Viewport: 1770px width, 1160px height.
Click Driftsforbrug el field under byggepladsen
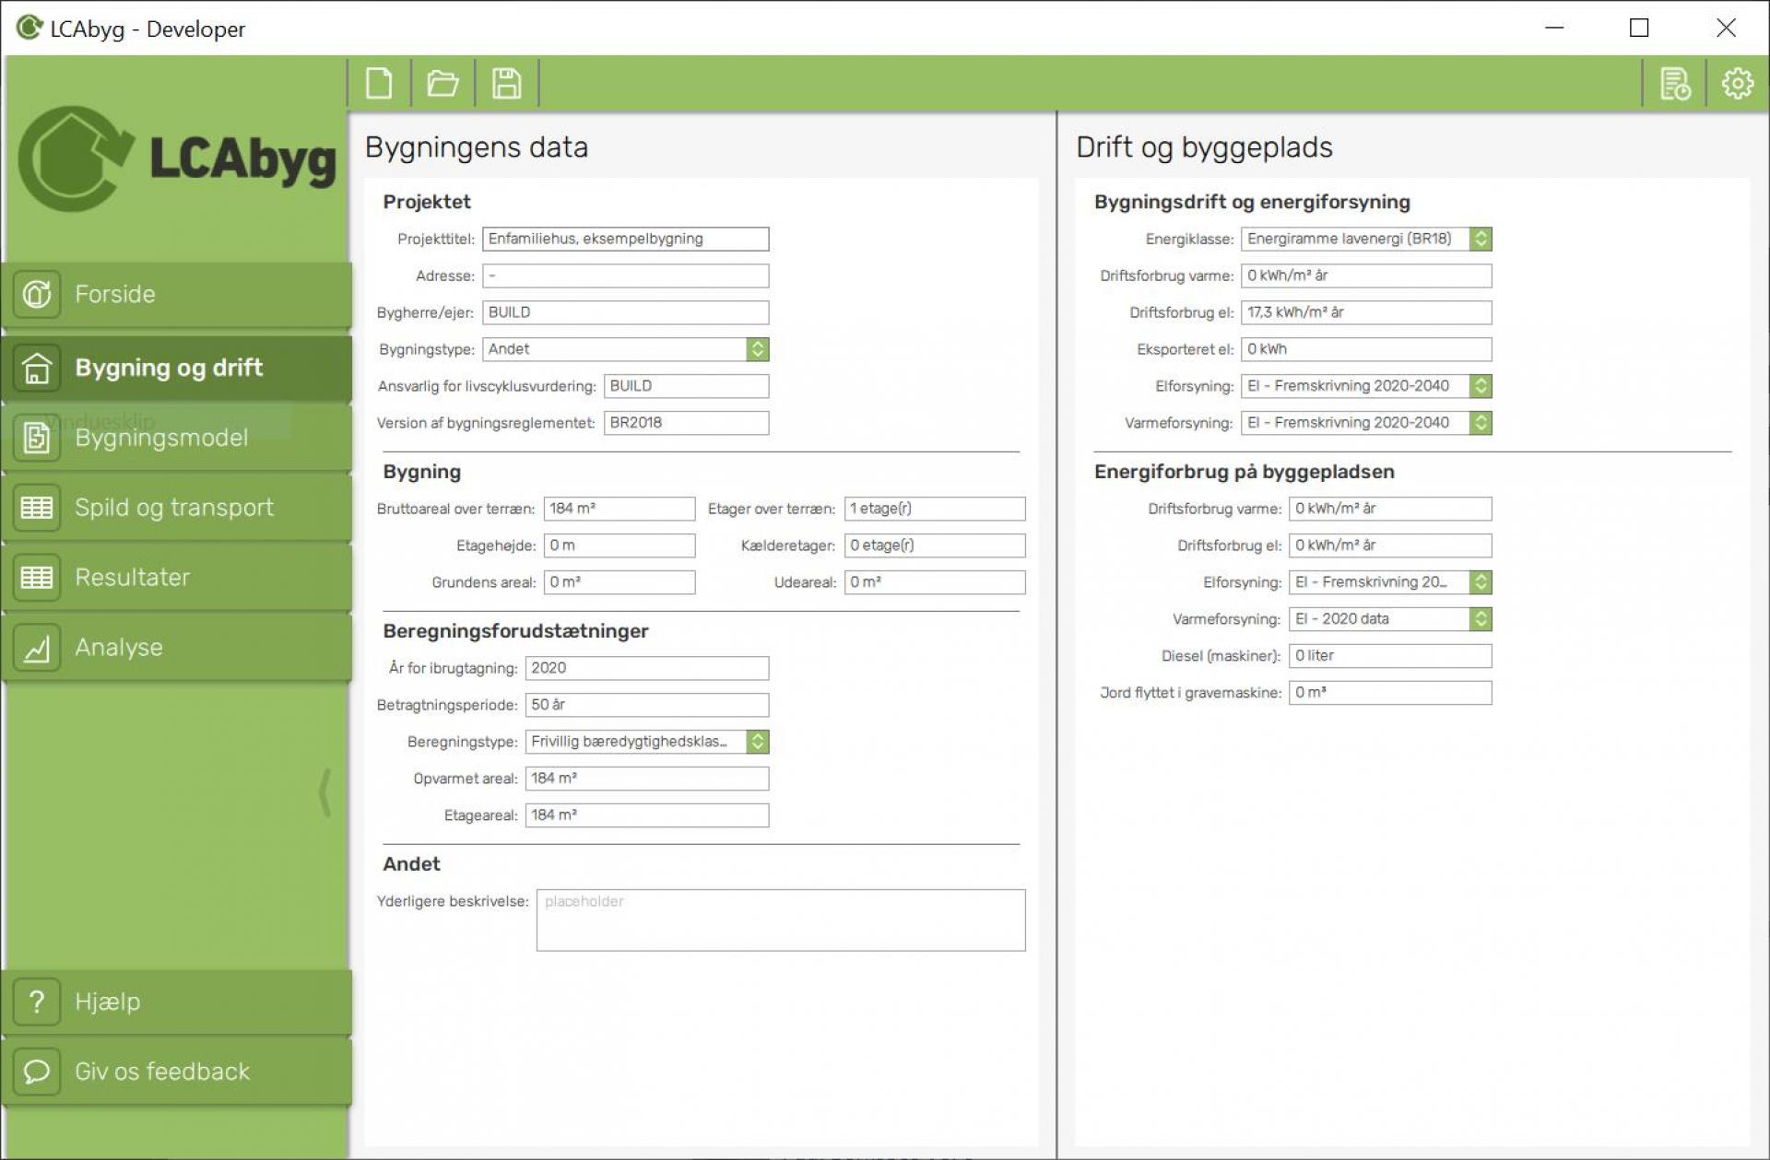[1390, 545]
